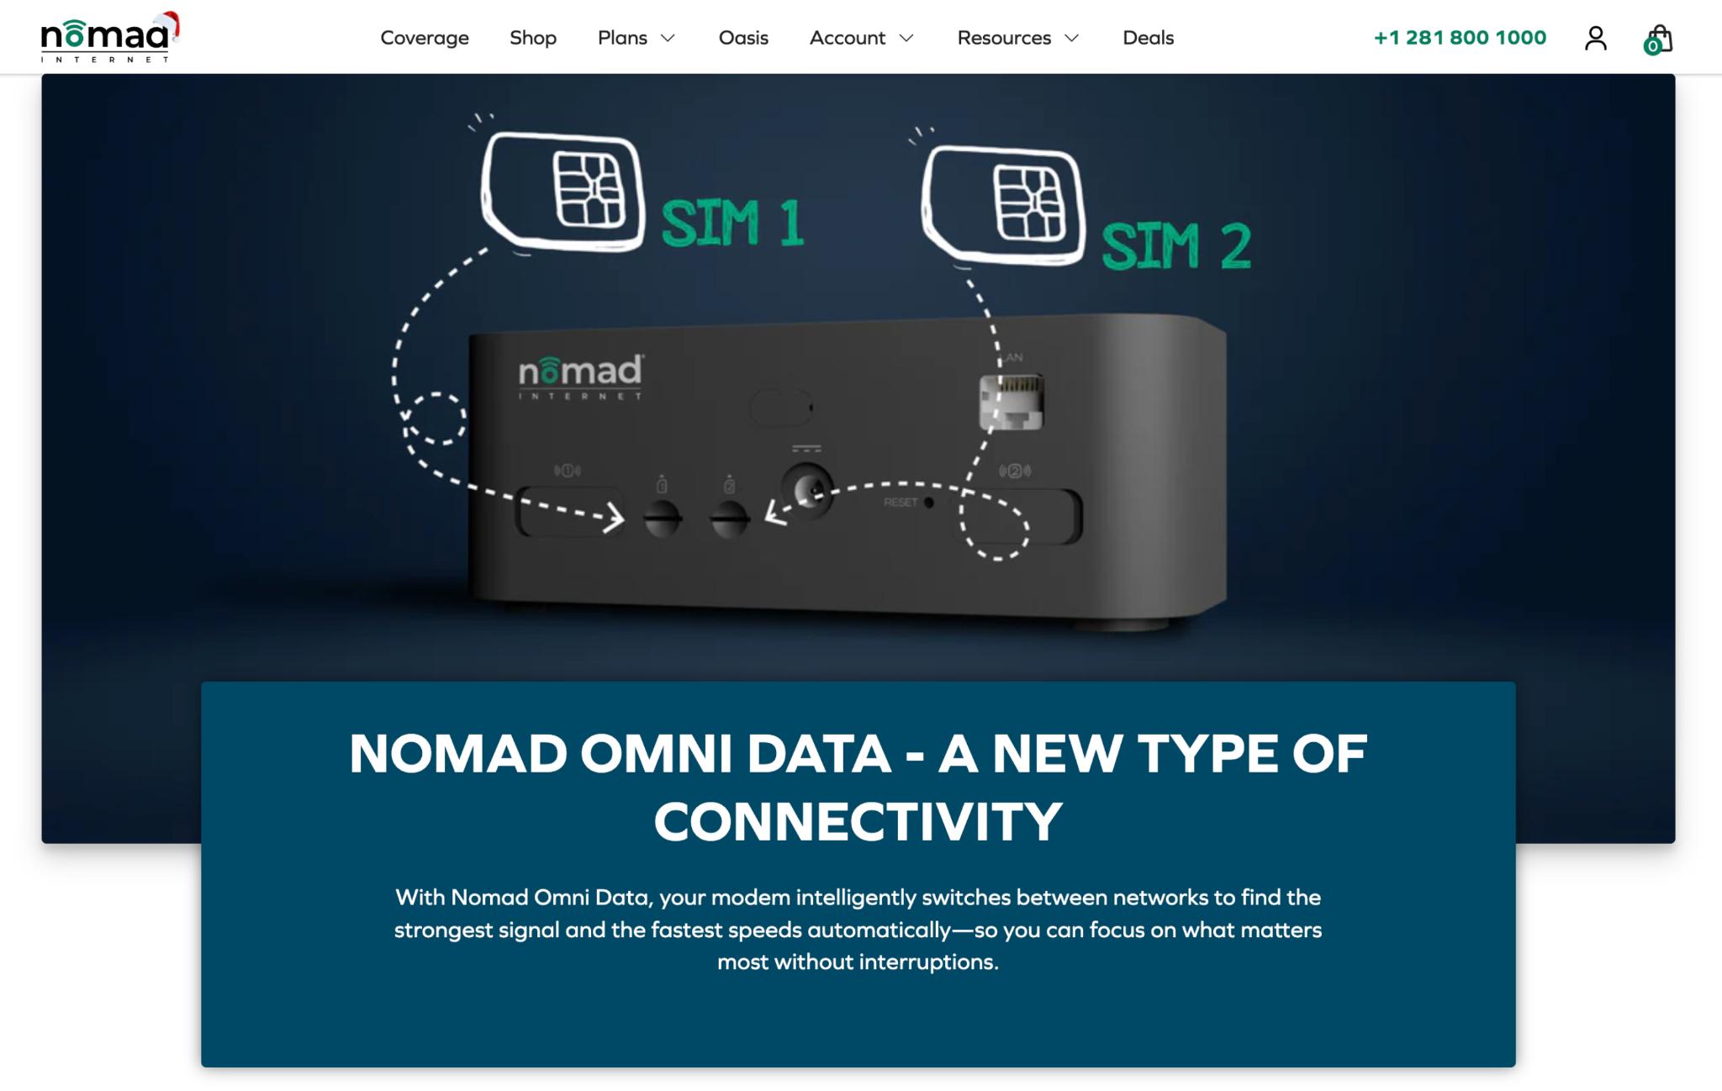Expand the Account dropdown menu

tap(861, 36)
